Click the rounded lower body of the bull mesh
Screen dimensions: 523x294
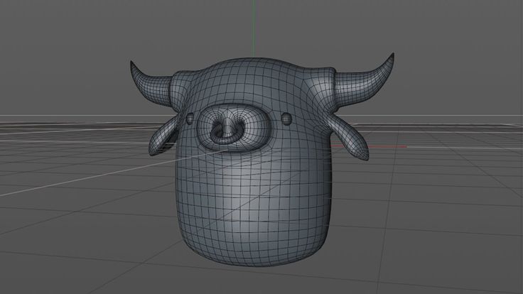[x=253, y=207]
